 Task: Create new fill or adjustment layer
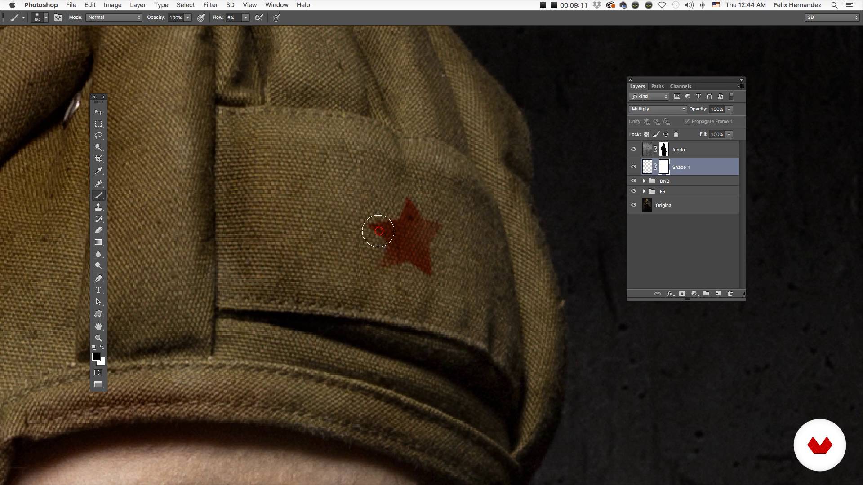pyautogui.click(x=694, y=294)
